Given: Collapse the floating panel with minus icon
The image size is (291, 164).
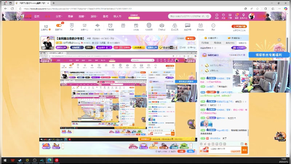Looking at the screenshot, I should pos(279,40).
